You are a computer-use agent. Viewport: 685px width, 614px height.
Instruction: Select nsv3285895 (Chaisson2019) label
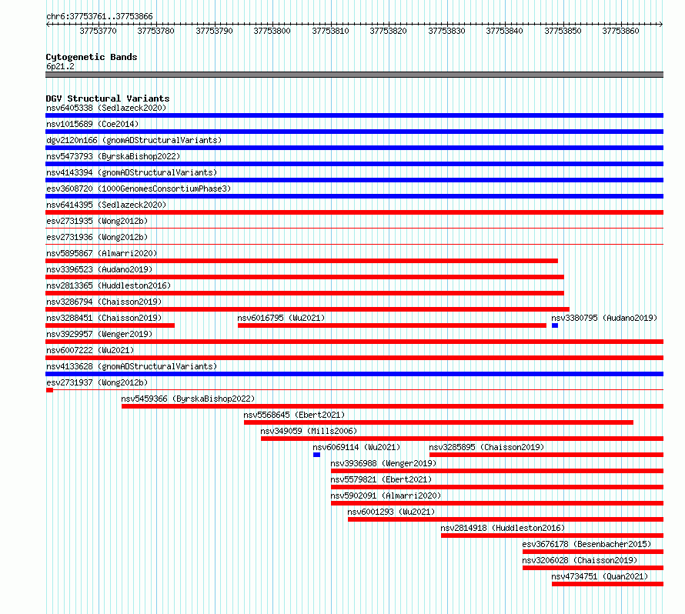click(486, 447)
